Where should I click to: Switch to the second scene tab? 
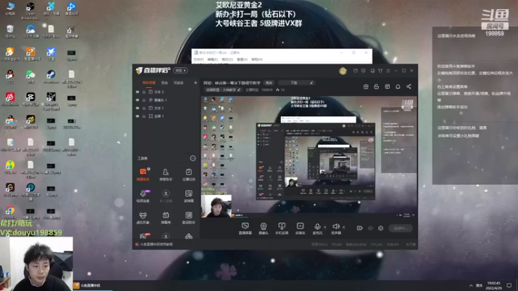(x=164, y=83)
